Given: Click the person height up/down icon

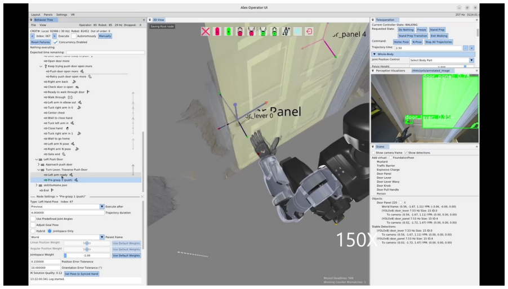Looking at the screenshot, I should (x=286, y=31).
